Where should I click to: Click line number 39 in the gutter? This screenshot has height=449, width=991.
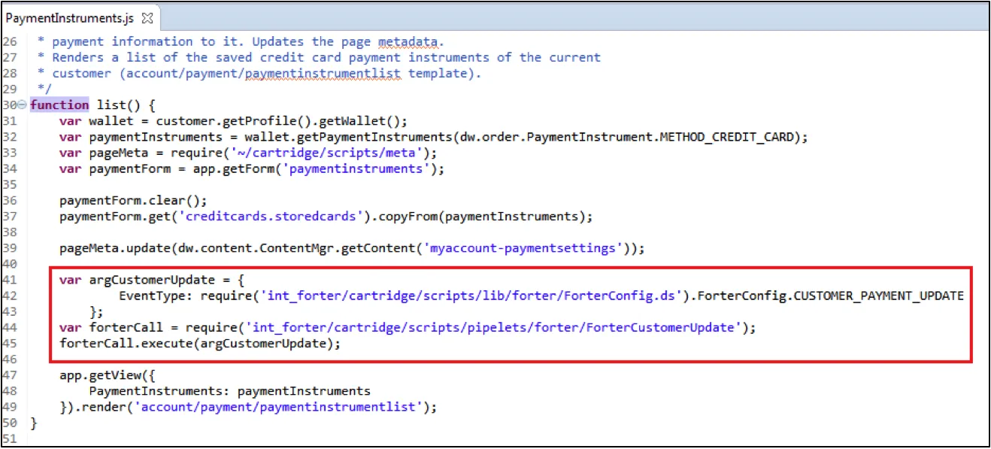pyautogui.click(x=11, y=248)
